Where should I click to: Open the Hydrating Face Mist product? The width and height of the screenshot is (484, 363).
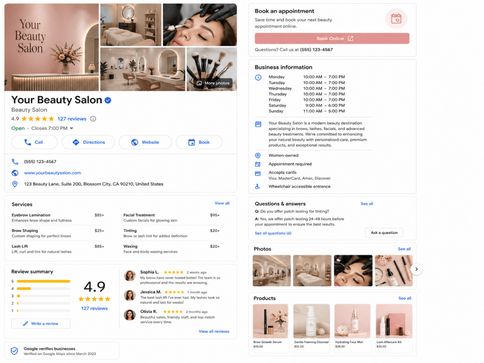353,328
